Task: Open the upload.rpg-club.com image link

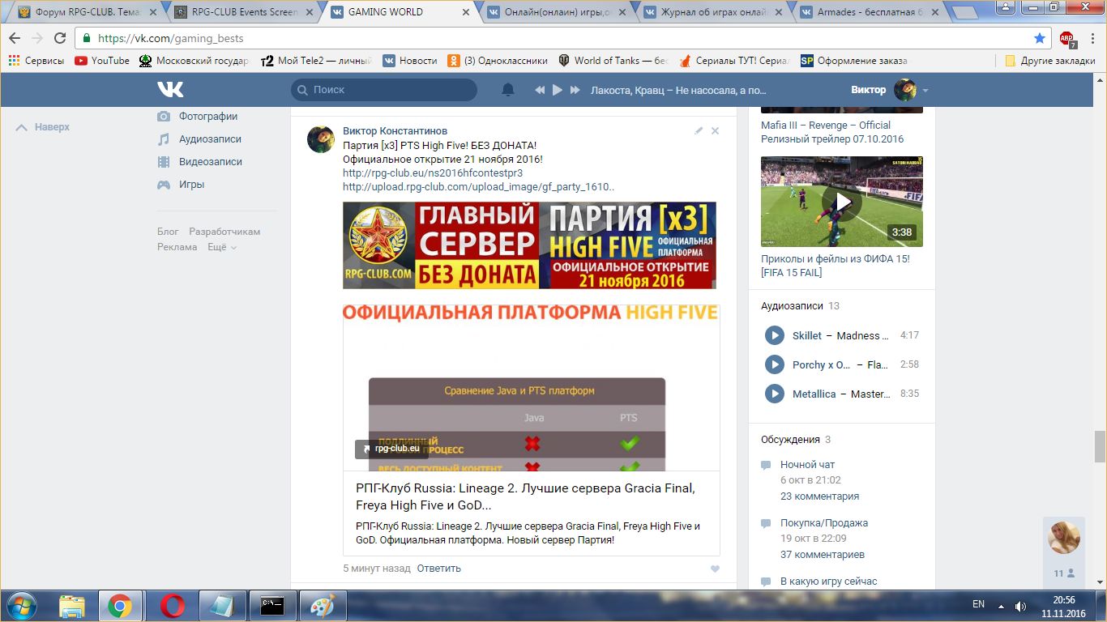Action: [478, 187]
